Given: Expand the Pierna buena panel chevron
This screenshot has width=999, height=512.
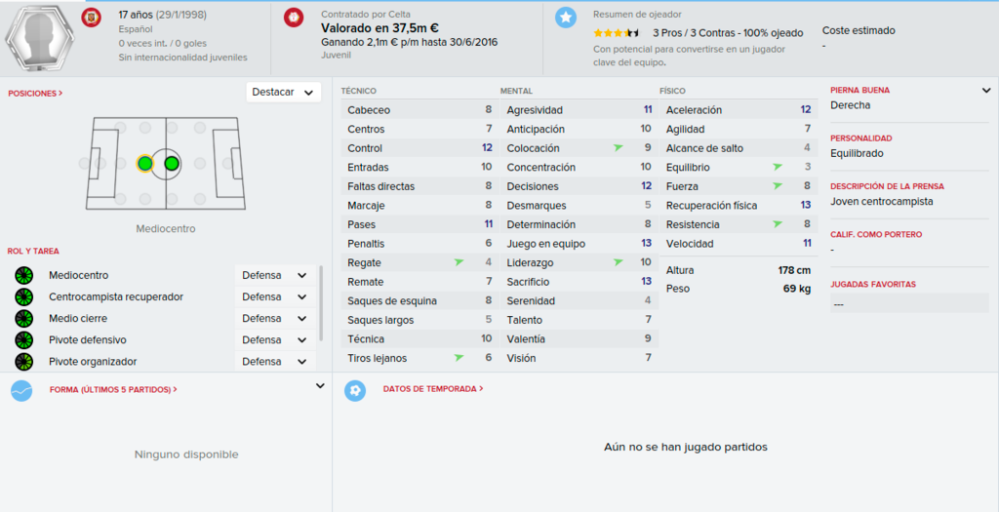Looking at the screenshot, I should (987, 91).
